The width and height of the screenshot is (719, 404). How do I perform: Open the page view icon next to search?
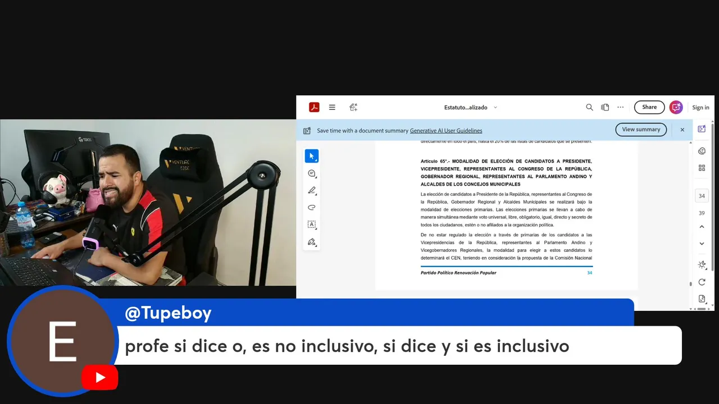tap(605, 107)
